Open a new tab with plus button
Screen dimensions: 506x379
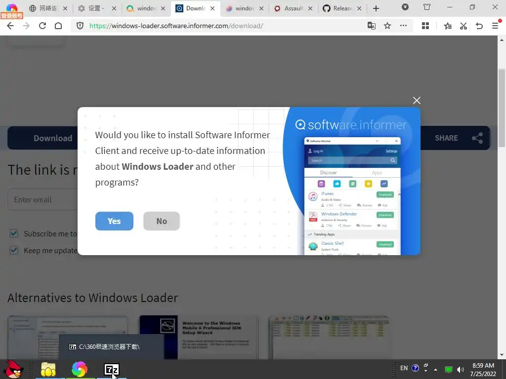376,8
